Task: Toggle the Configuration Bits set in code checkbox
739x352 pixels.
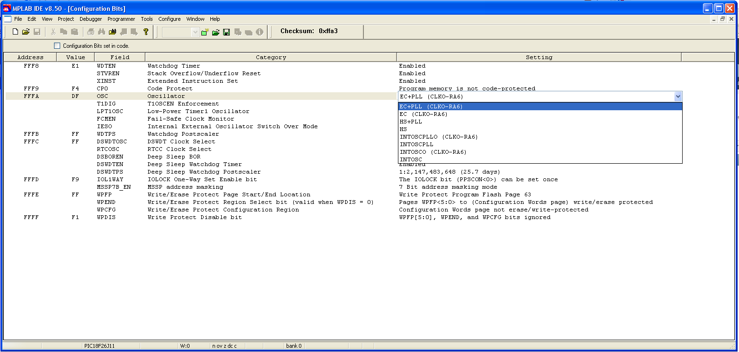Action: 57,46
